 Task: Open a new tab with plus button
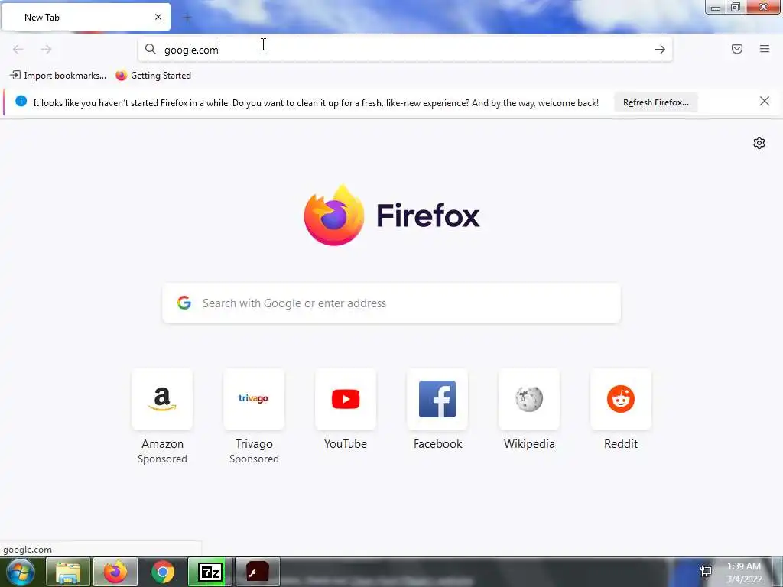coord(187,18)
